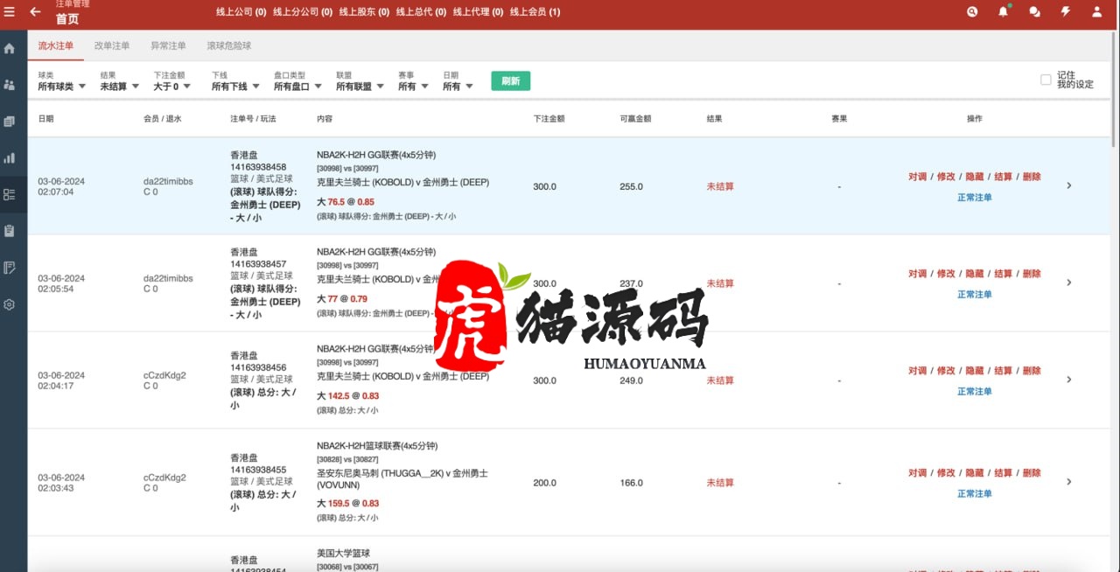1120x572 pixels.
Task: Click 隐藏 for order 14163938458
Action: click(975, 177)
